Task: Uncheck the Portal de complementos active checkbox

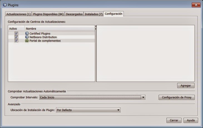Action: 16,41
